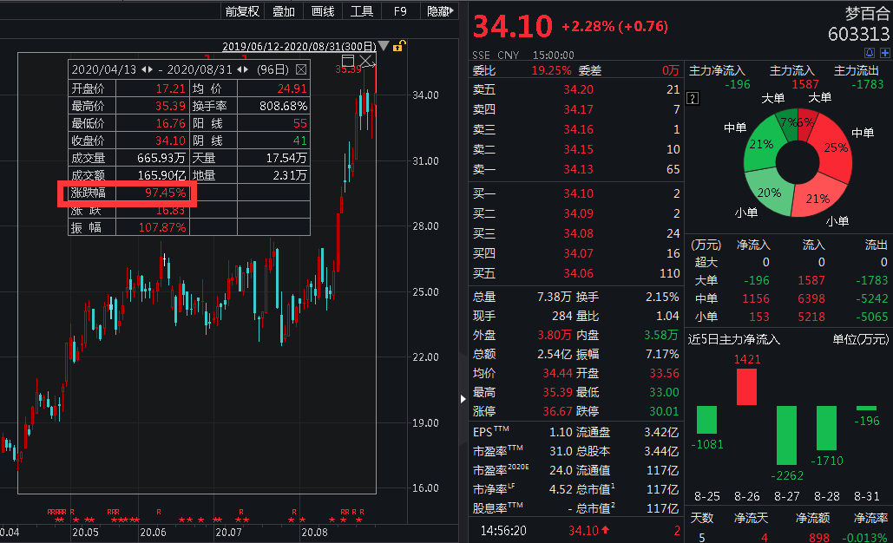Click the 20.07 month marker on the timeline
This screenshot has height=543, width=893.
[x=228, y=533]
